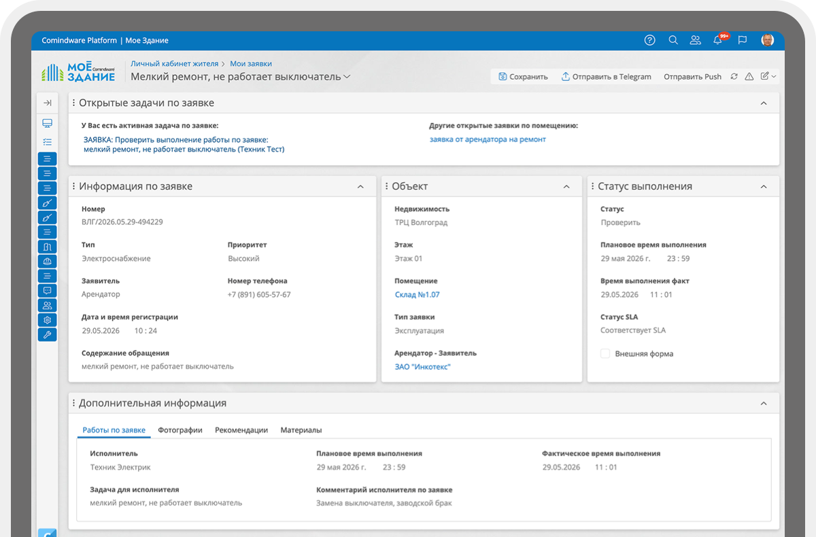Image resolution: width=816 pixels, height=537 pixels.
Task: Switch to the Рекомендации tab
Action: [x=241, y=430]
